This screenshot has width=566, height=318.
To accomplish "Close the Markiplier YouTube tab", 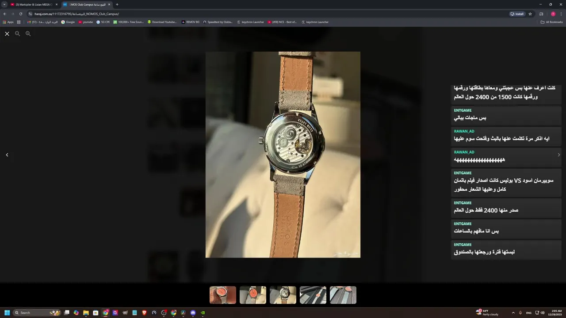I will point(57,4).
